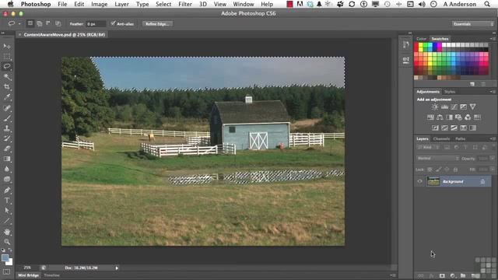Switch to the Color tab
The height and width of the screenshot is (280, 498).
(421, 39)
